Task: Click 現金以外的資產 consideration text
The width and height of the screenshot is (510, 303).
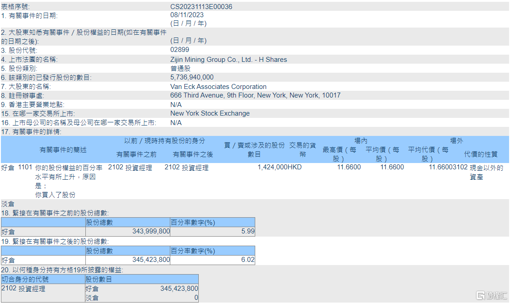Action: (486, 172)
